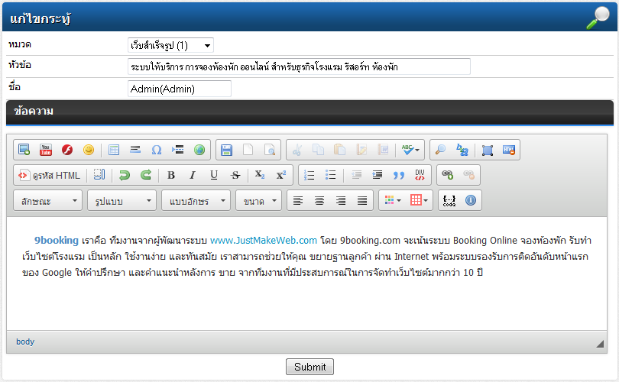The height and width of the screenshot is (382, 619).
Task: Insert Flash object icon
Action: 67,150
